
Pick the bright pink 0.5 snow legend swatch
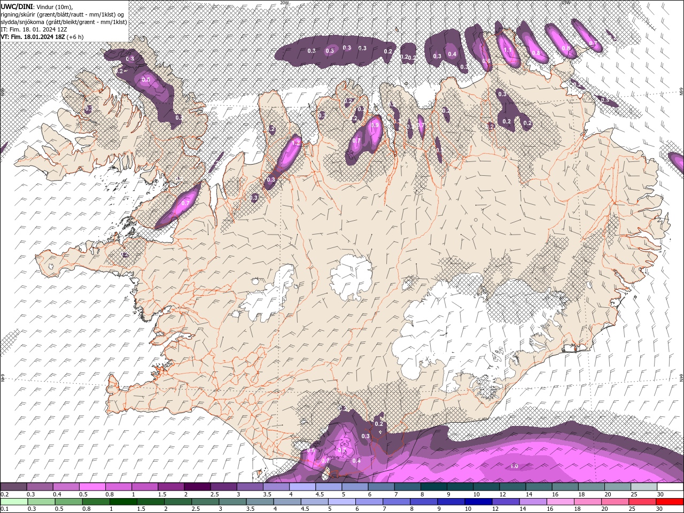92,487
